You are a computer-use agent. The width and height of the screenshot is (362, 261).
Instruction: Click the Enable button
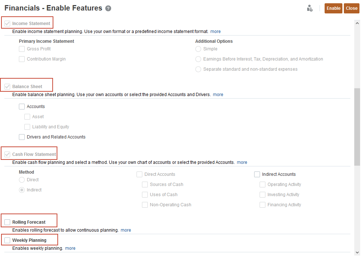click(x=333, y=8)
